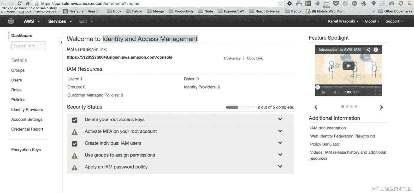Open Identity Providers in the sidebar
This screenshot has width=414, height=193.
pos(27,110)
